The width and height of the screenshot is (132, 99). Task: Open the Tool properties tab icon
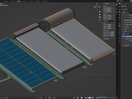119,7
